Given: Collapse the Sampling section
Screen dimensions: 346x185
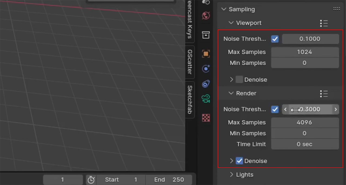Looking at the screenshot, I should point(224,9).
